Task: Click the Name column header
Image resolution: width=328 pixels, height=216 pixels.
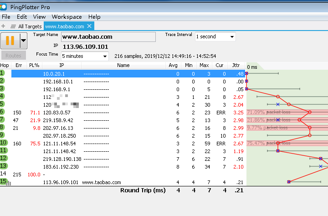Action: tap(123, 65)
